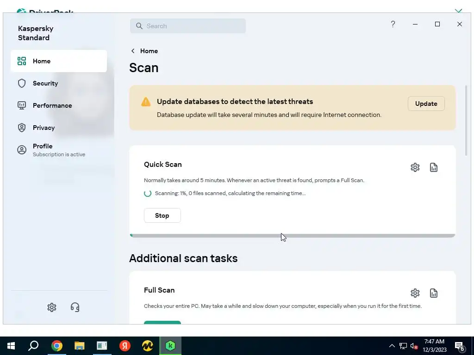Open Yandex browser from the taskbar
The image size is (474, 355).
[125, 346]
